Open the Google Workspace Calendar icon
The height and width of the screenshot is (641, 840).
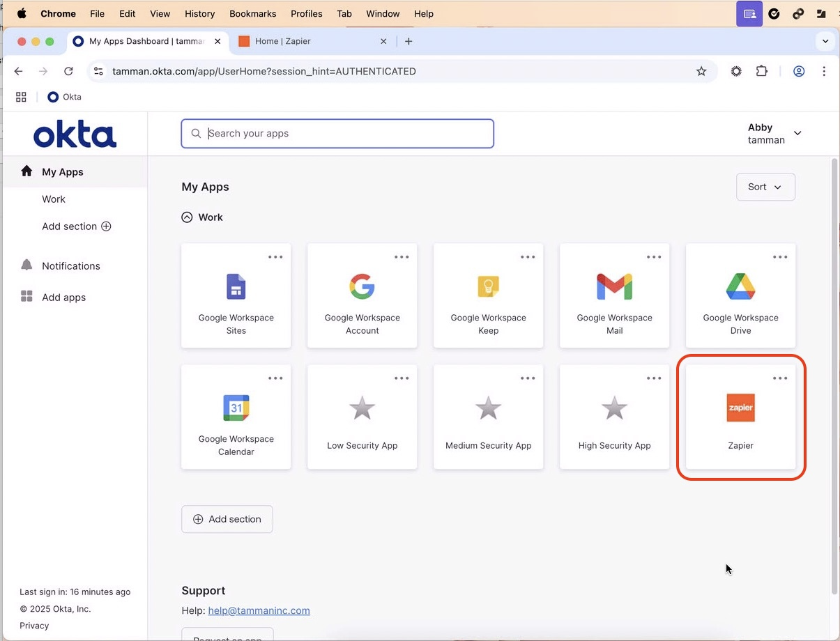tap(236, 408)
